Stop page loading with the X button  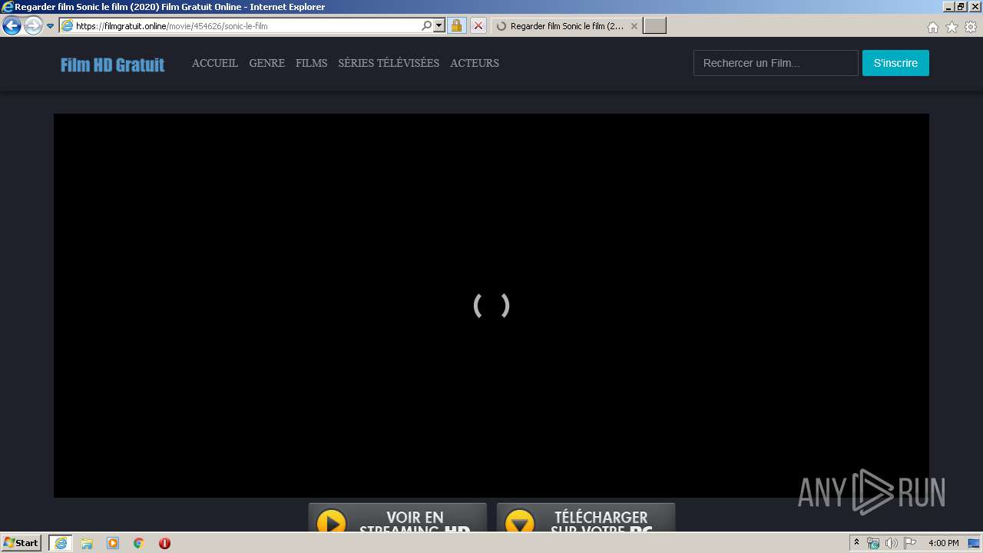478,25
